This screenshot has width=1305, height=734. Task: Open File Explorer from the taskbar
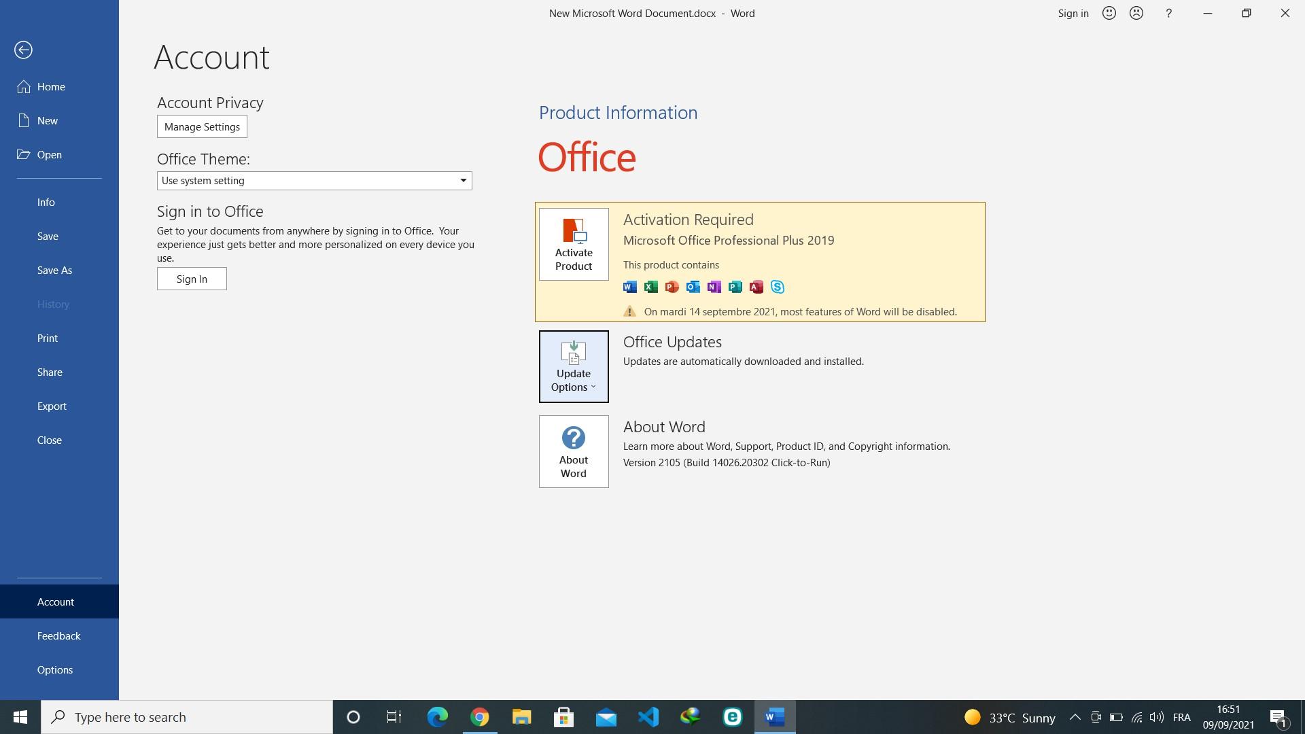pos(522,717)
